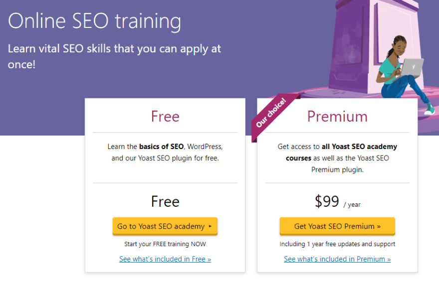The image size is (439, 281).
Task: Click the "Online SEO training" heading
Action: click(x=94, y=21)
